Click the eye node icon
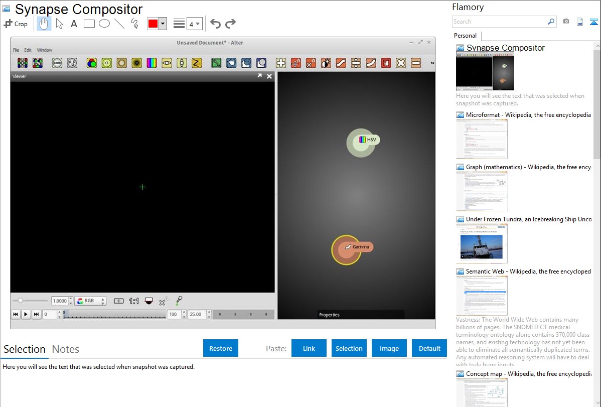 tap(167, 63)
